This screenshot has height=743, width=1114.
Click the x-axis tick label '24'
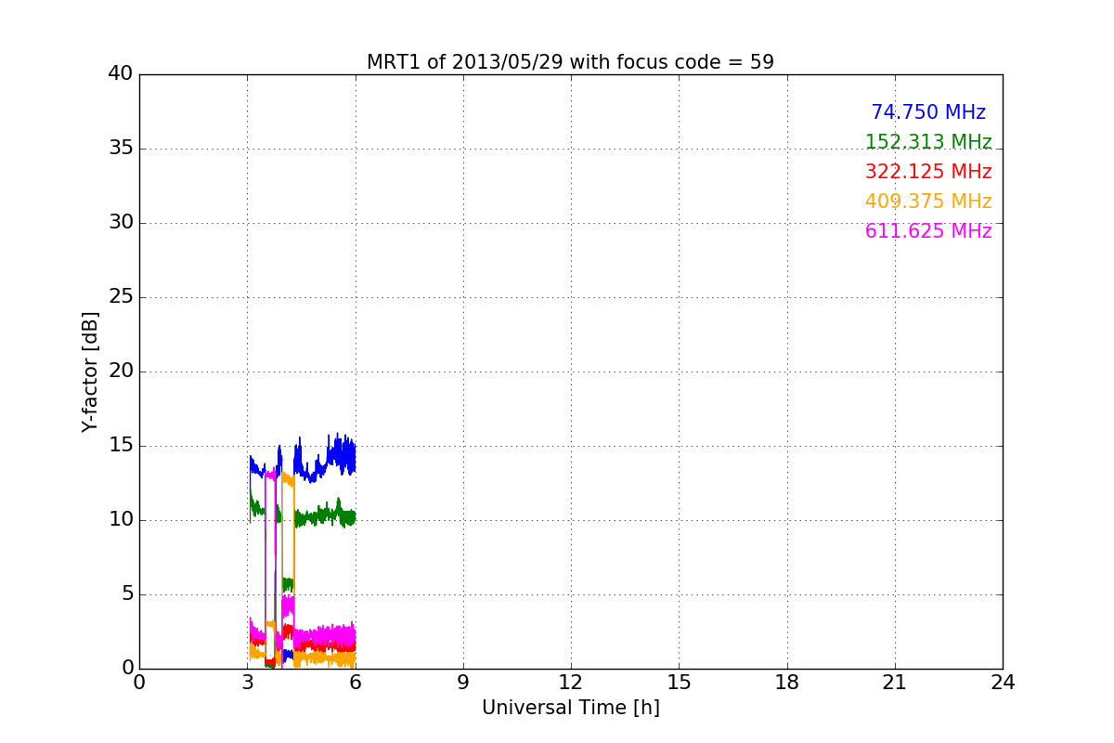1003,683
